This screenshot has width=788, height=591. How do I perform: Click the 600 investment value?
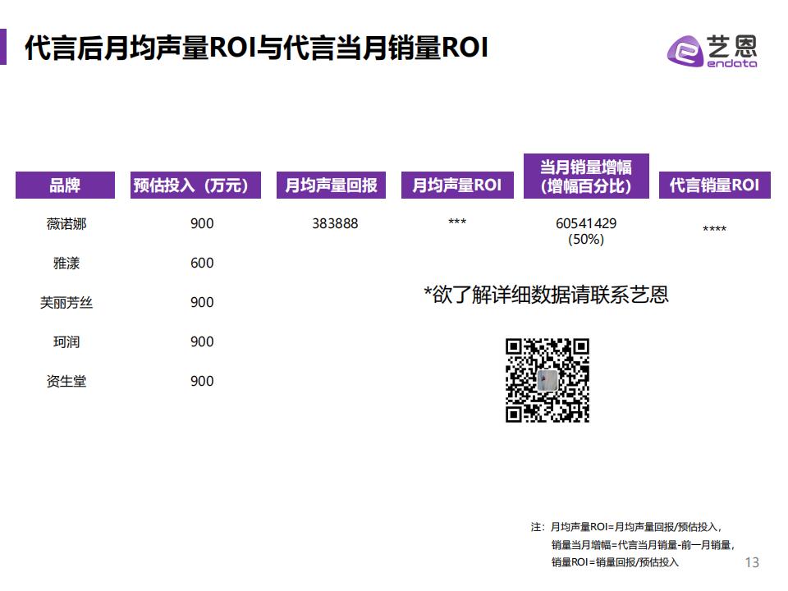coord(202,263)
